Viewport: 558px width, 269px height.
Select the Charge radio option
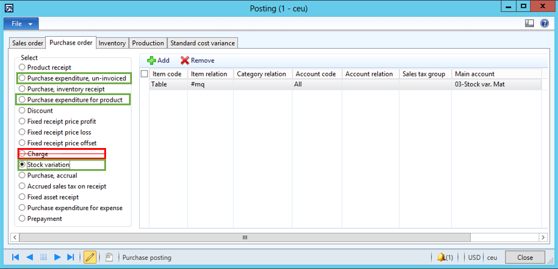click(23, 154)
